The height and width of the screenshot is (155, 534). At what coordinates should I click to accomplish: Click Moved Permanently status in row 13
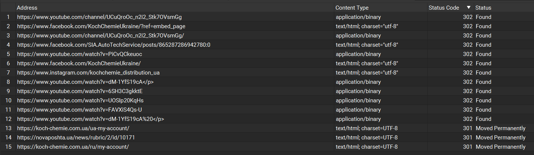[500, 128]
